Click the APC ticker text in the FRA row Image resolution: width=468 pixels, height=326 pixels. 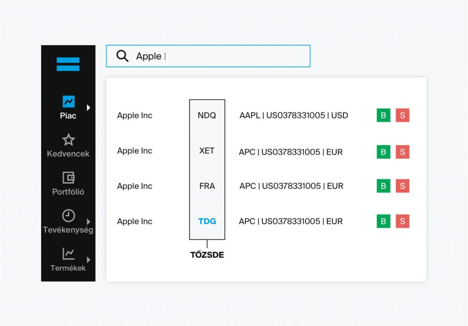point(247,186)
